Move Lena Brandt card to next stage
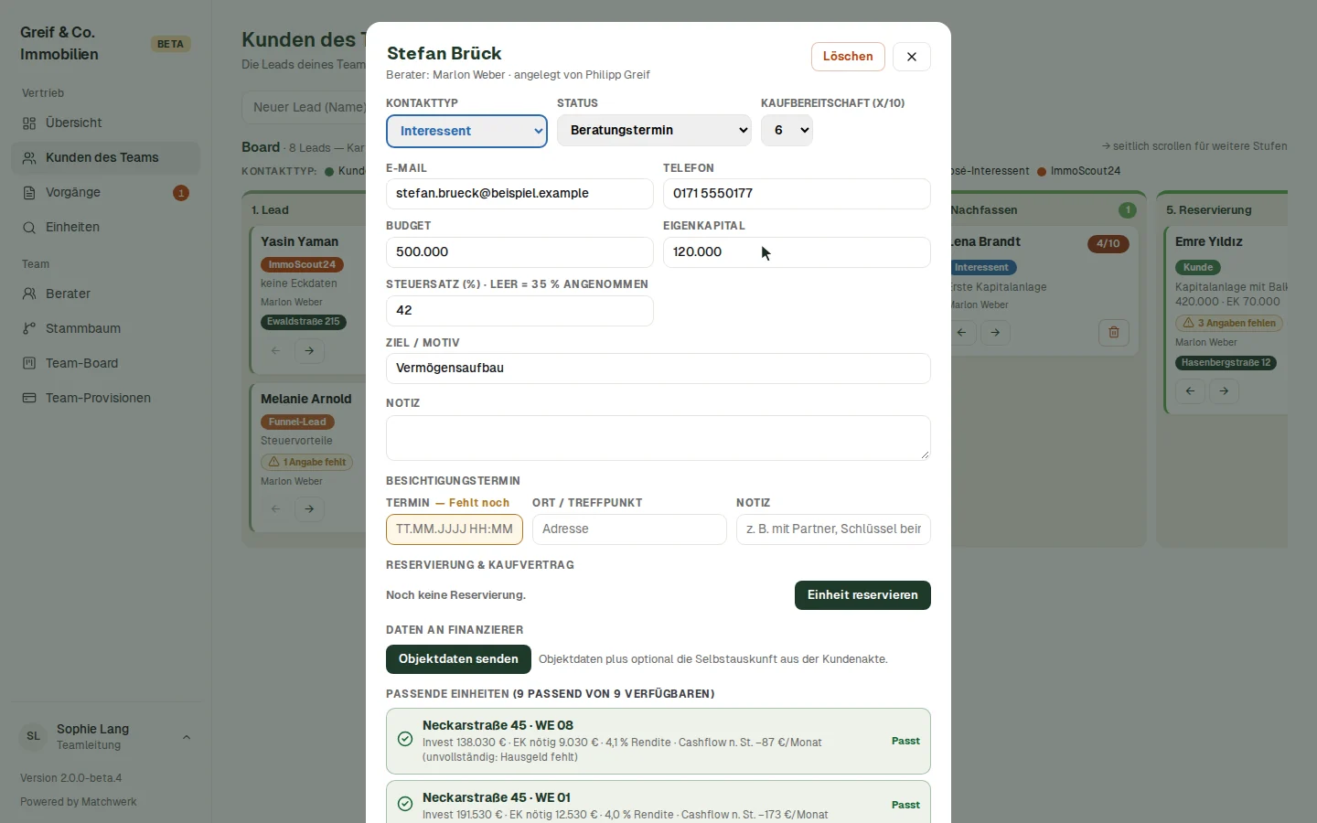1317x823 pixels. coord(996,333)
